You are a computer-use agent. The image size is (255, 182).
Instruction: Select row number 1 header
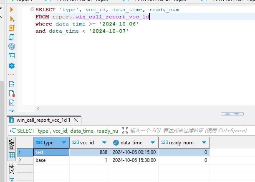coord(25,152)
